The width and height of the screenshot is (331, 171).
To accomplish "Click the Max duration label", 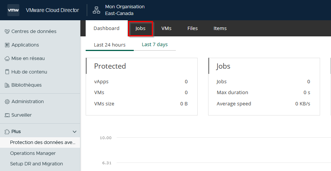I will [233, 93].
